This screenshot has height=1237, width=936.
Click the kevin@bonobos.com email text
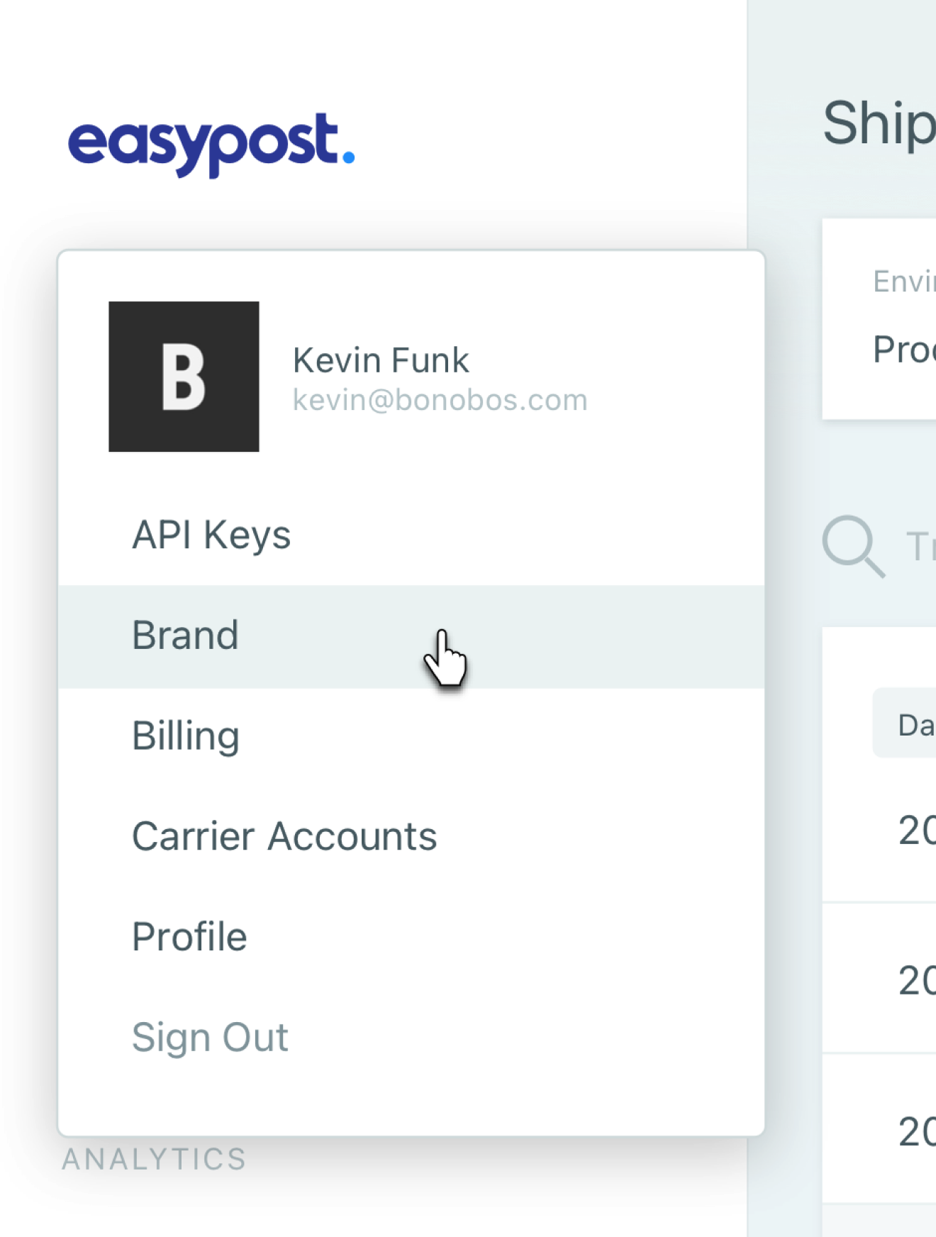pos(440,400)
